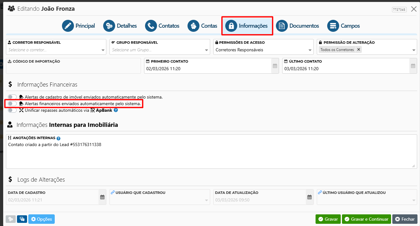Open the Principal tab
This screenshot has height=226, width=420.
coord(78,26)
